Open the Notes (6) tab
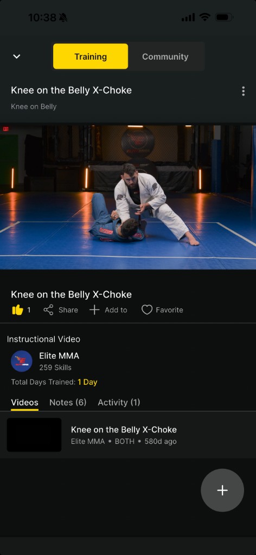Viewport: 256px width, 555px height. click(x=68, y=403)
